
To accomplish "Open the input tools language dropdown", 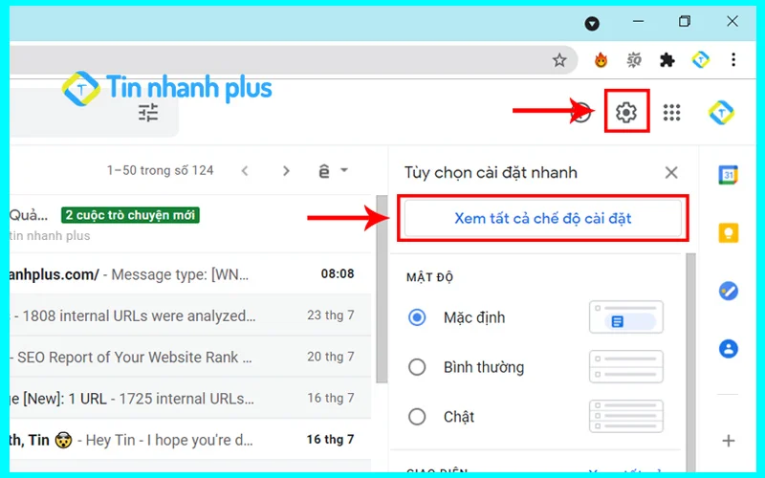I will [x=332, y=171].
